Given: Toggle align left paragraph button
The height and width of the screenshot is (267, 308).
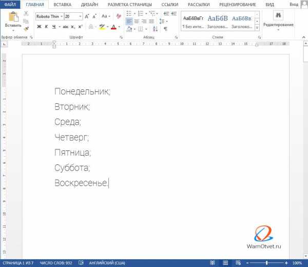Looking at the screenshot, I should 129,21.
